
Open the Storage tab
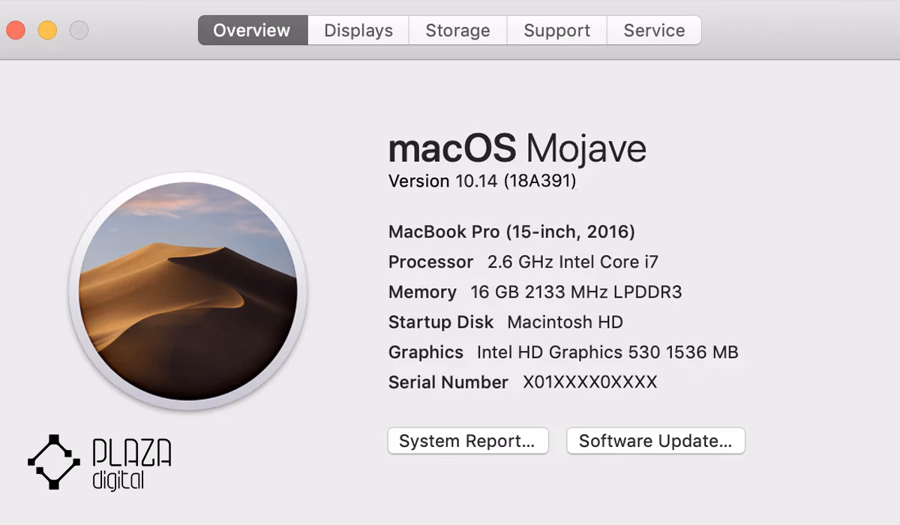[457, 31]
